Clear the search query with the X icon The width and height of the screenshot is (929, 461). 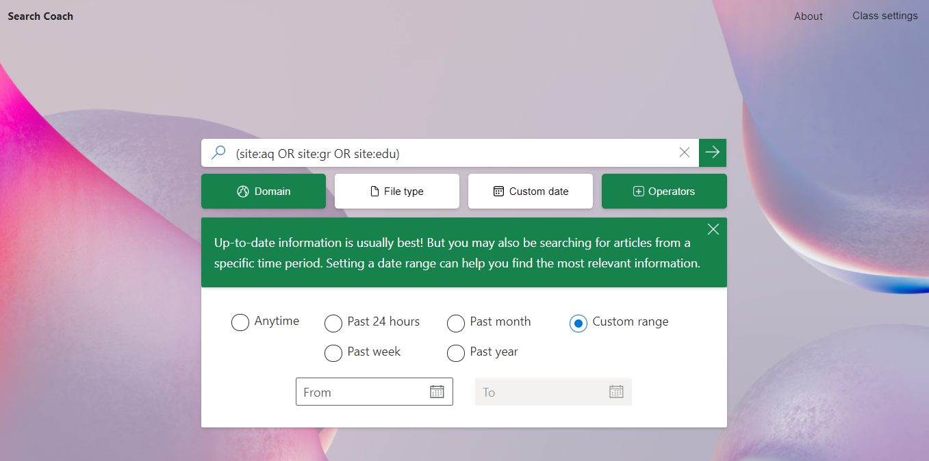click(684, 153)
